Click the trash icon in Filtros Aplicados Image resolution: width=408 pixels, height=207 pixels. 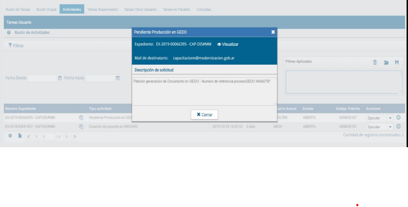tap(375, 62)
